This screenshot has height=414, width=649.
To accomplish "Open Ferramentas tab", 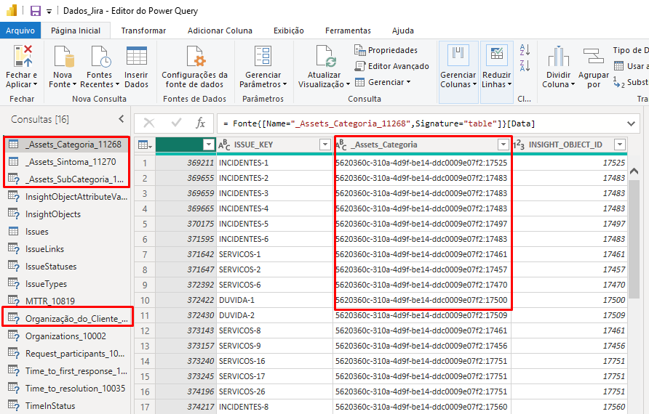I will coord(348,31).
